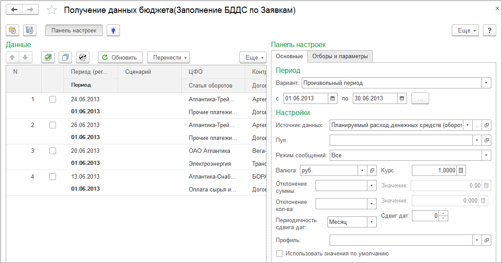
Task: Click the Пул input field
Action: point(401,140)
